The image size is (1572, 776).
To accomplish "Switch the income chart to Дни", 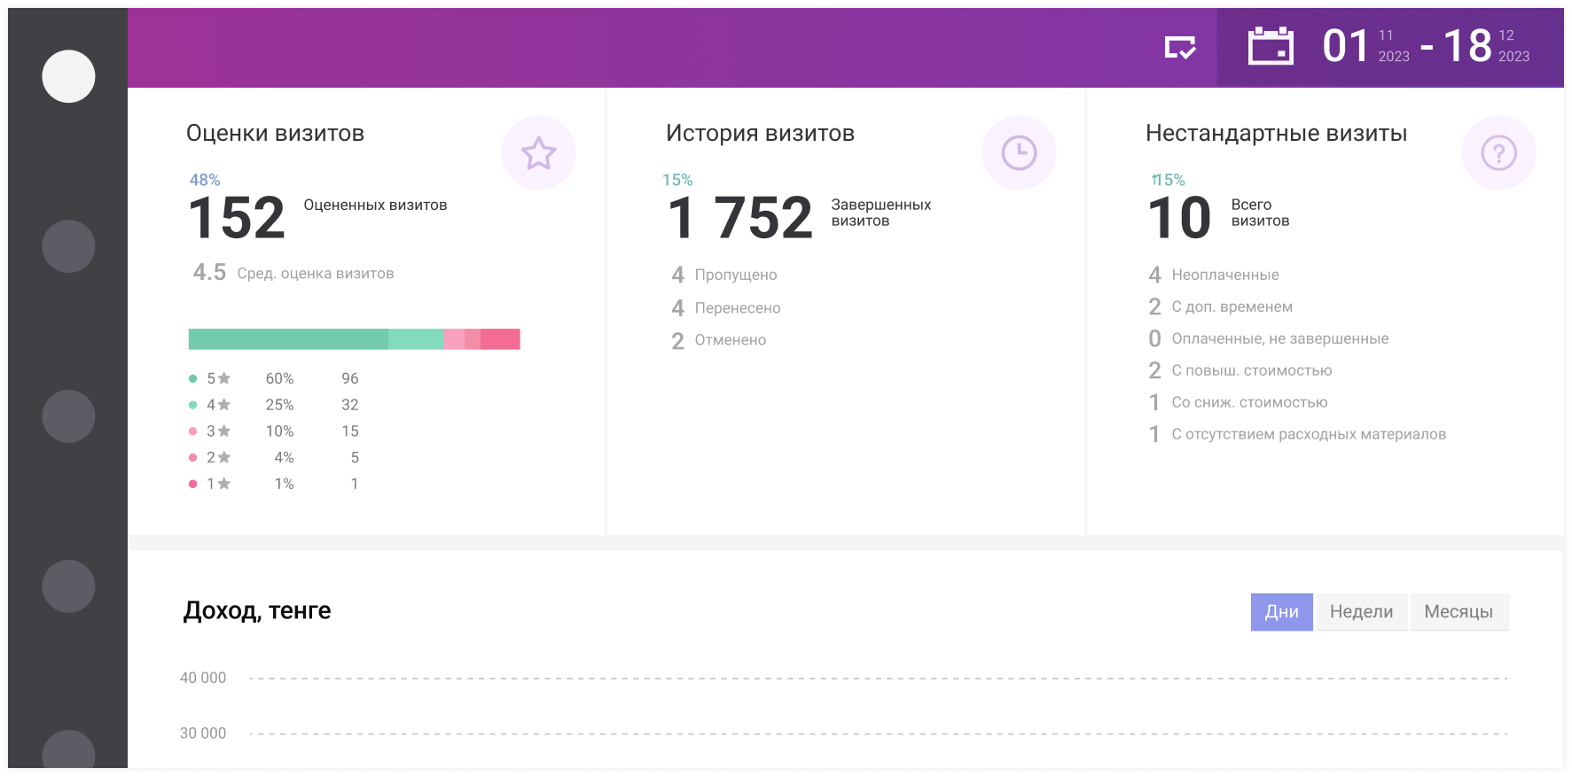I will click(x=1281, y=612).
